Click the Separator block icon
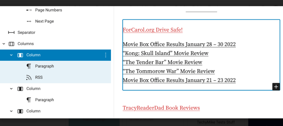 [x=11, y=32]
